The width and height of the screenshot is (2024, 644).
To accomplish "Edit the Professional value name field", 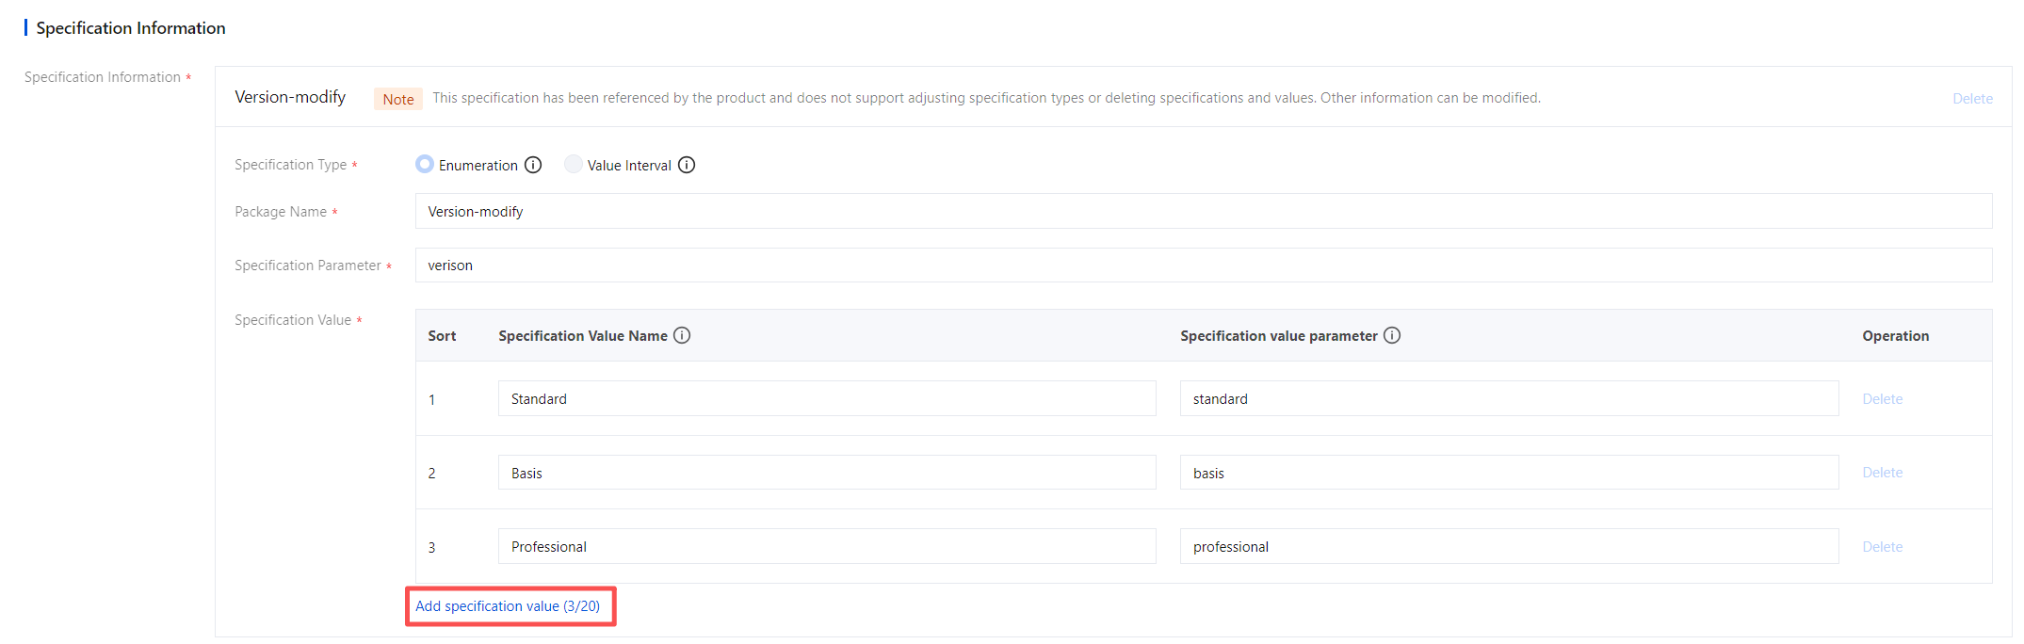I will (826, 547).
